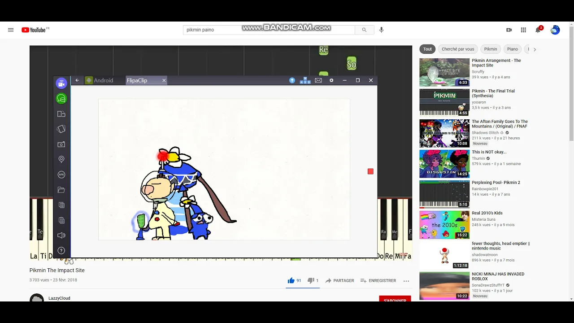Maximize the emulator window

tap(357, 80)
